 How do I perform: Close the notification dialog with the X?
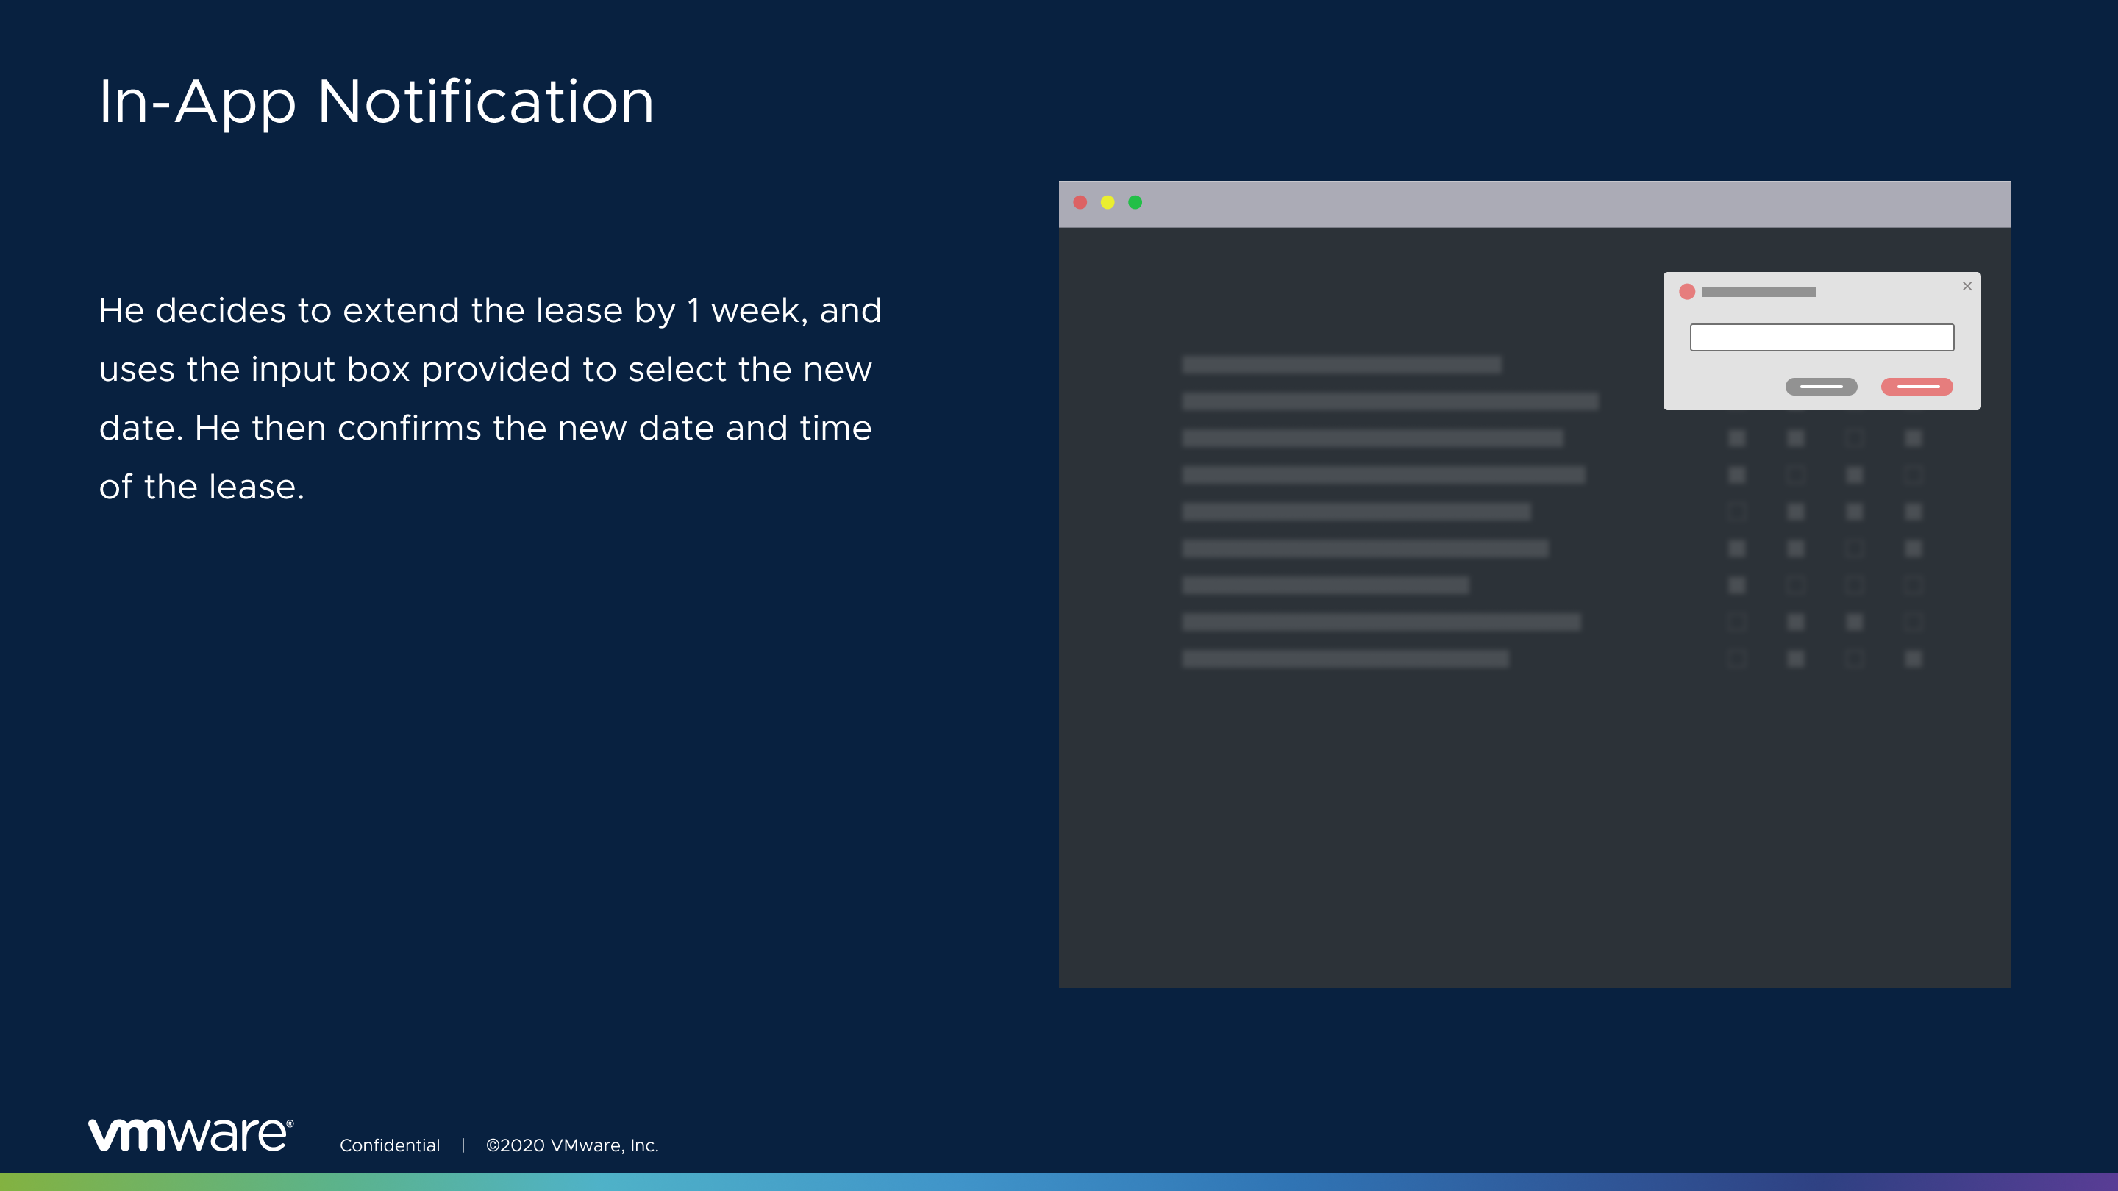click(x=1967, y=286)
